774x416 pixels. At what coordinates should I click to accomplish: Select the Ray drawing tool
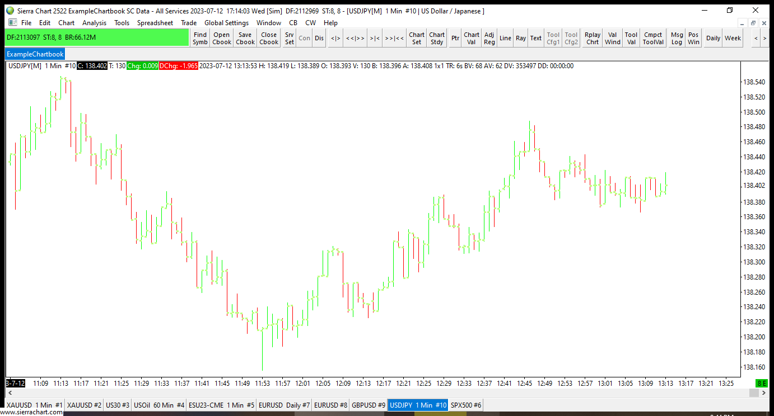tap(521, 38)
